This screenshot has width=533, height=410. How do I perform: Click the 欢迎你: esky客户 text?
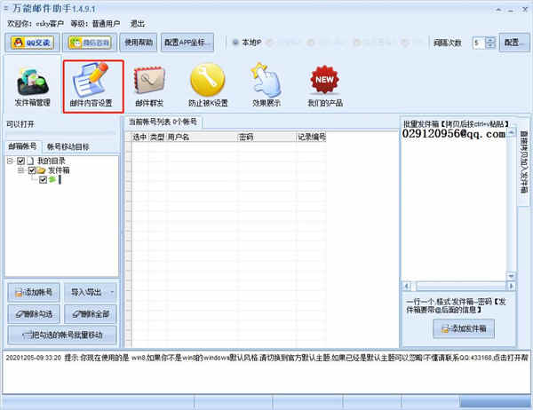point(36,23)
